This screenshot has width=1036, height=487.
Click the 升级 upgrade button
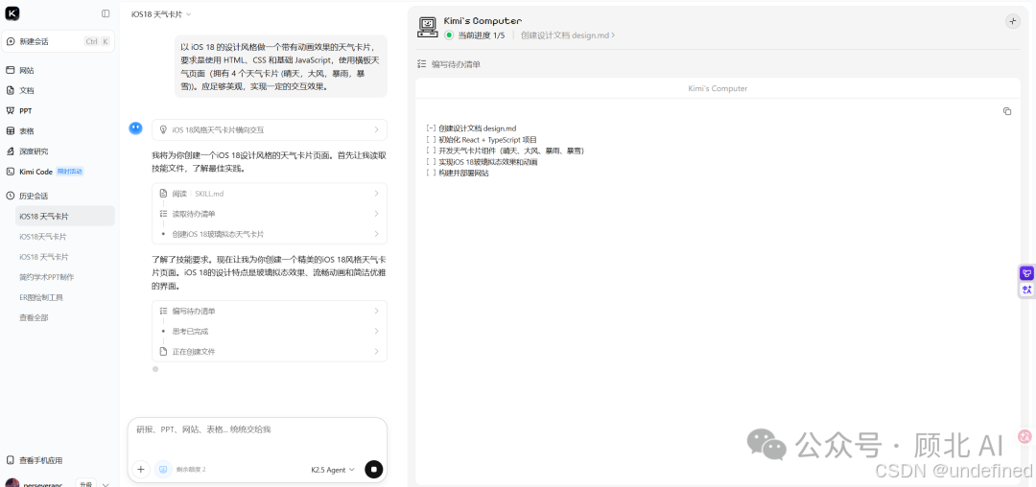point(86,484)
